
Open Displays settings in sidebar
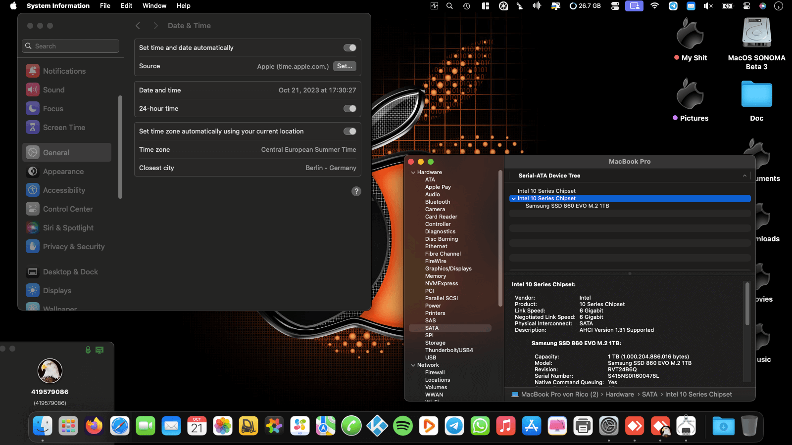(x=67, y=291)
